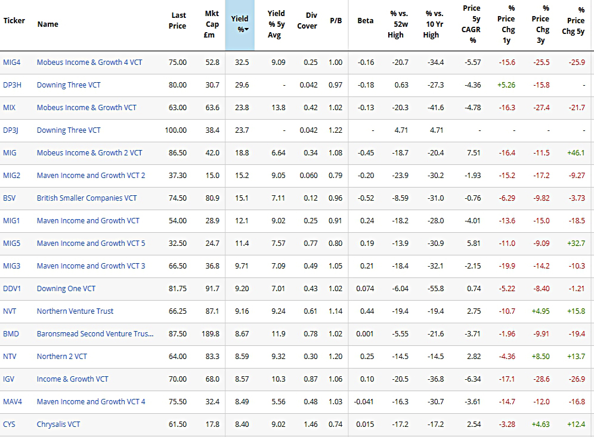
Task: Open Maven Income and Growth VCT 2
Action: (91, 176)
